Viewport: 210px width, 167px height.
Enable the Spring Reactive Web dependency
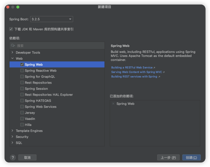click(22, 70)
